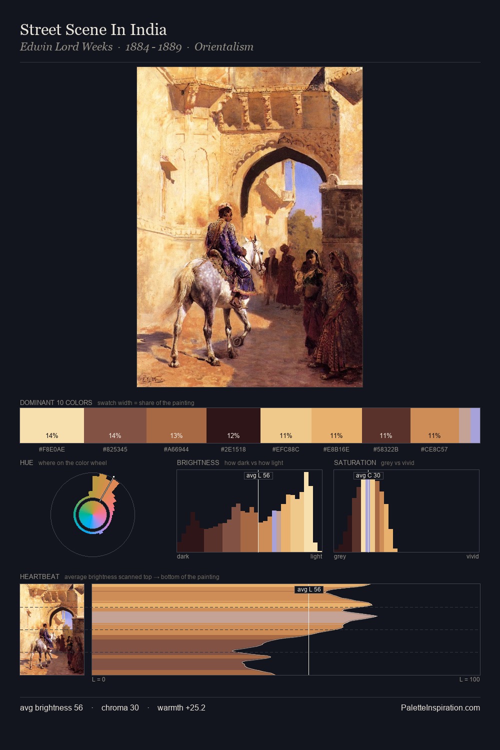
Task: Click the #CE8C57 swatch at 11%
Action: (x=434, y=425)
